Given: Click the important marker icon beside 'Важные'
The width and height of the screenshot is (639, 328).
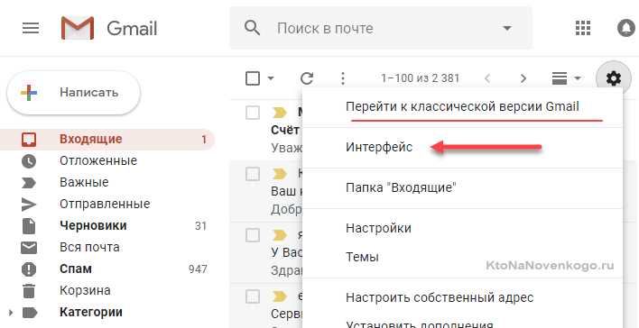Looking at the screenshot, I should (x=29, y=183).
